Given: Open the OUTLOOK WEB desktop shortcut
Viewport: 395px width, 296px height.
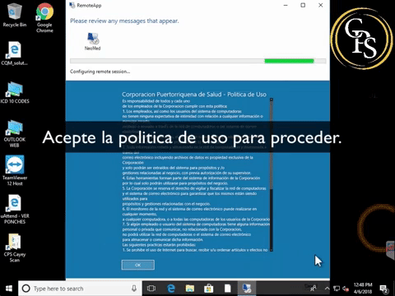Looking at the screenshot, I should click(15, 133).
